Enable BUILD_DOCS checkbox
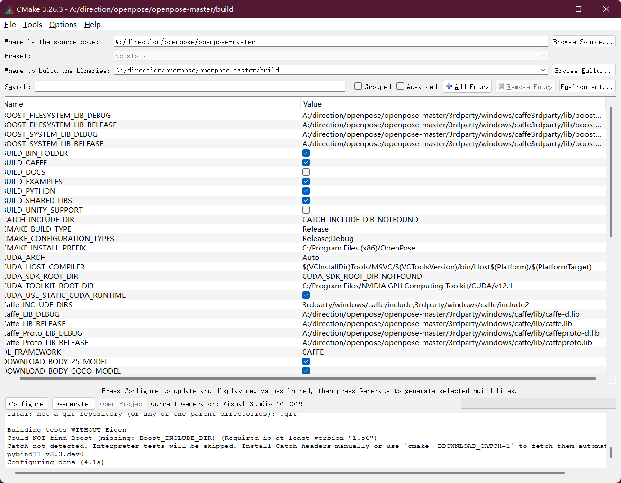Screen dimensions: 621x483 (306, 172)
